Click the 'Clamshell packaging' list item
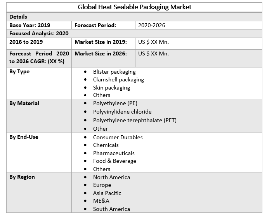This screenshot has height=214, width=267. click(x=118, y=79)
